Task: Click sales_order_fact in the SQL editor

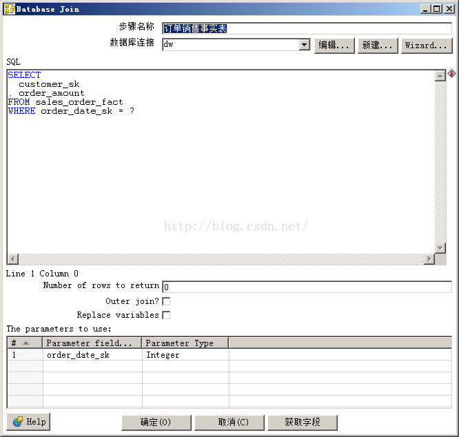Action: pos(79,102)
